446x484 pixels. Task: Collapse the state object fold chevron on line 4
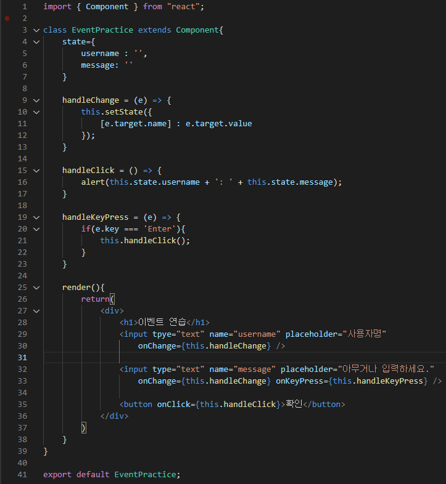click(36, 42)
